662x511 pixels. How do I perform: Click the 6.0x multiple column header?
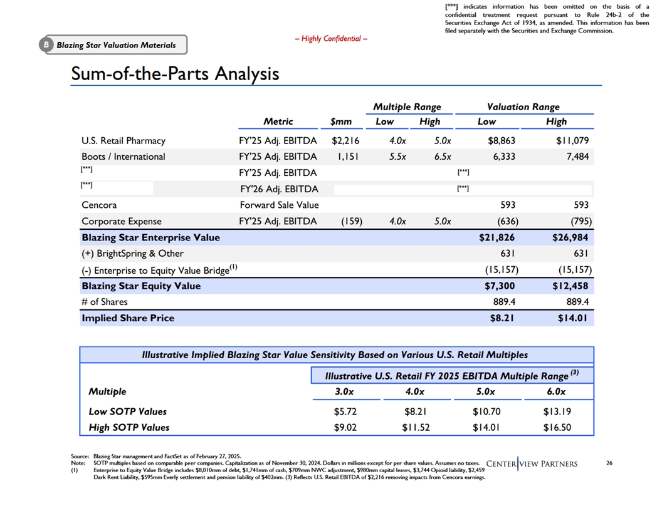click(x=556, y=391)
